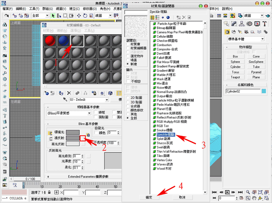Toggle the 不相容 checkbox

tap(128, 81)
